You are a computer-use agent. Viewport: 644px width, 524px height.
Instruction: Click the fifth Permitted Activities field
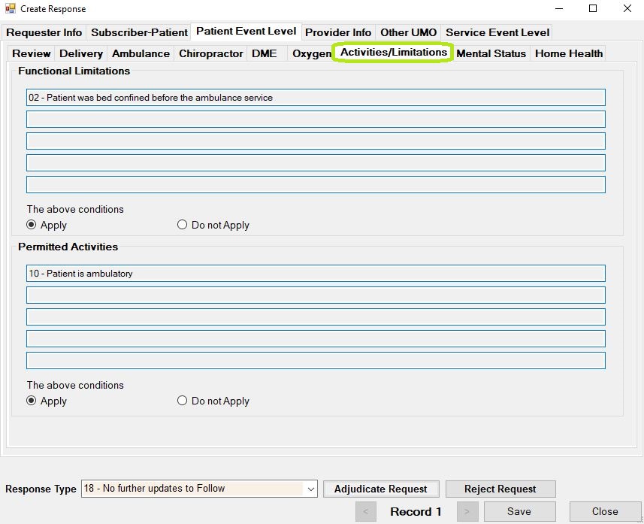point(316,360)
